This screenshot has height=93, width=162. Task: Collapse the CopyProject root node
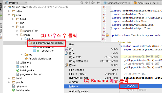click(5, 7)
